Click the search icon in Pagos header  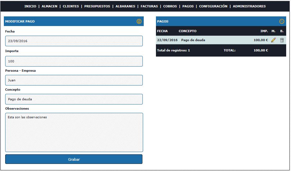pyautogui.click(x=282, y=22)
